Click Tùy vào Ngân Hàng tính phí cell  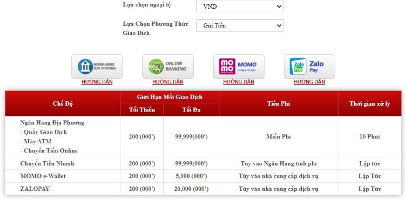coord(279,163)
